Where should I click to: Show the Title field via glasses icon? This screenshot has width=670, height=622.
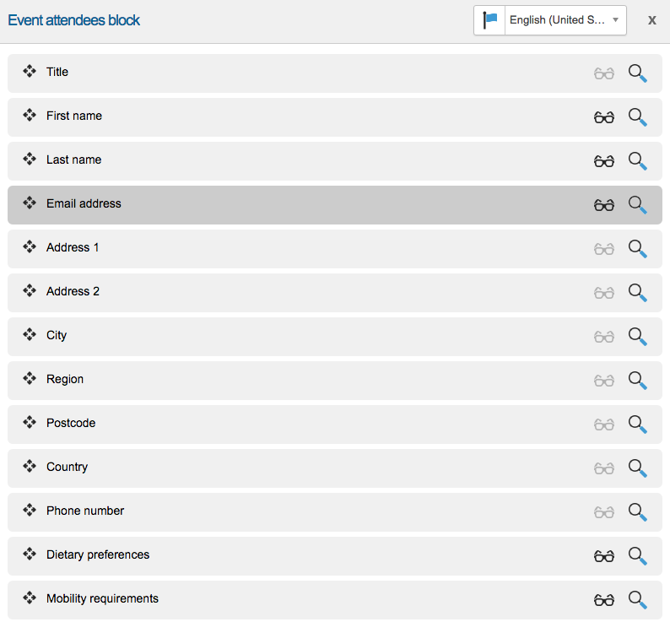[604, 73]
